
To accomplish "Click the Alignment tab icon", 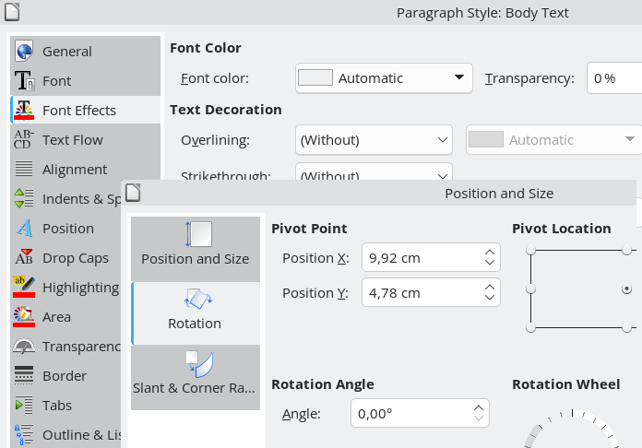I will pyautogui.click(x=25, y=170).
